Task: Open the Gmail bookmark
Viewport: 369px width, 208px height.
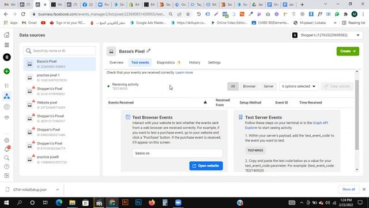Action: point(29,23)
